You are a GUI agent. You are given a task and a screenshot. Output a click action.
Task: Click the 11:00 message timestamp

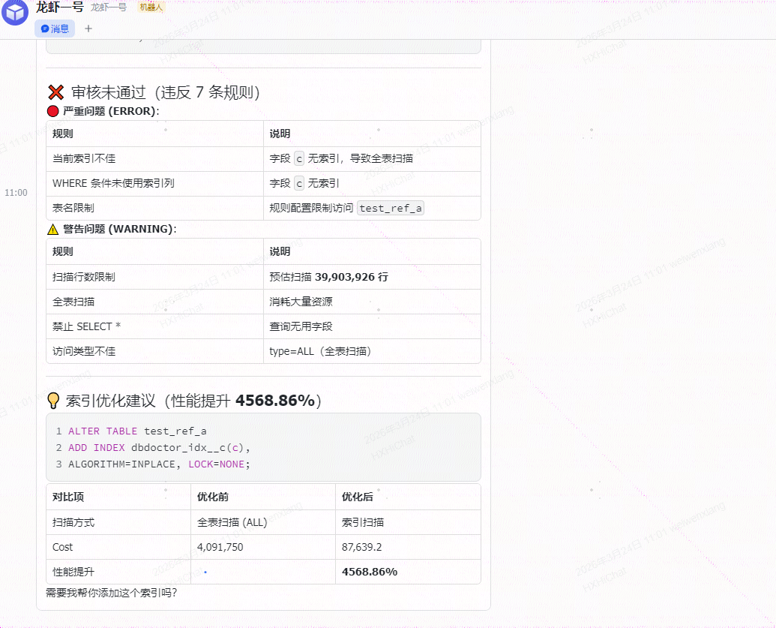[16, 193]
